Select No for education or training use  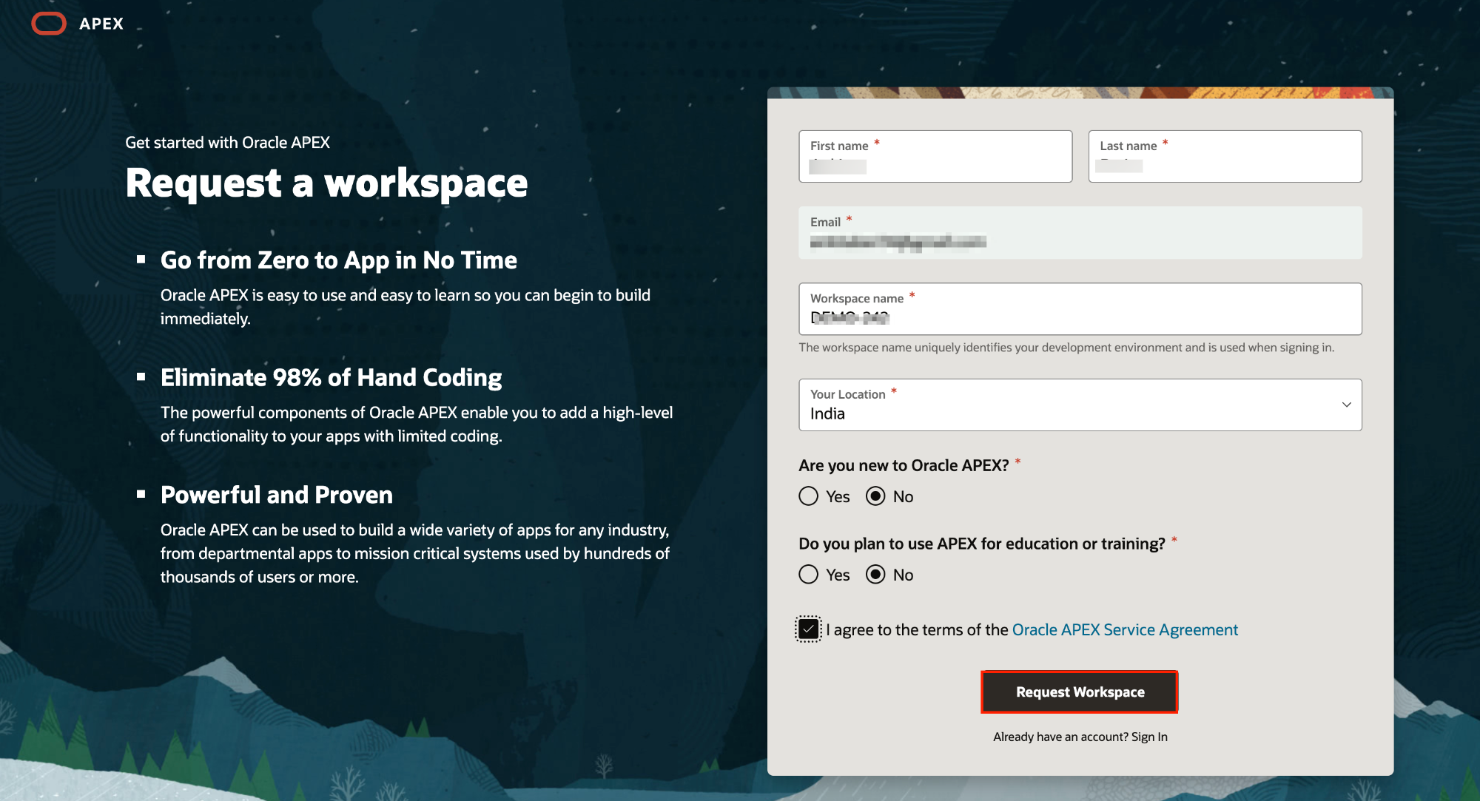[x=875, y=575]
